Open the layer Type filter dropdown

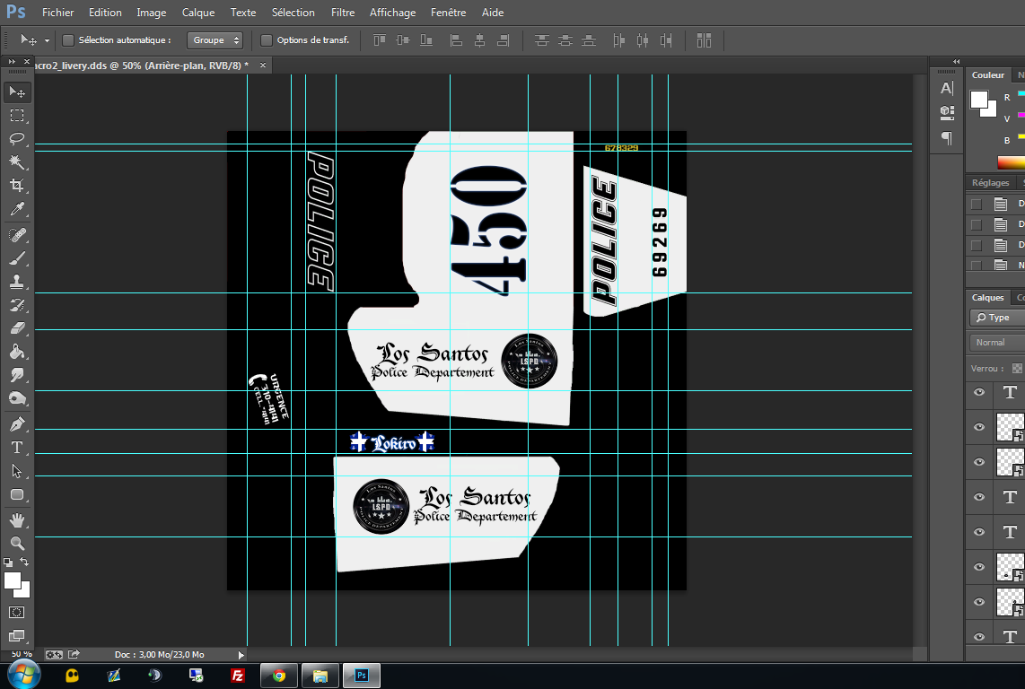(996, 318)
